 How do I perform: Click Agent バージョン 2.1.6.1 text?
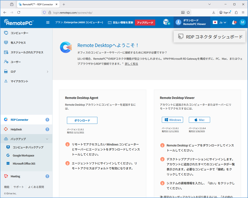pos(75,129)
